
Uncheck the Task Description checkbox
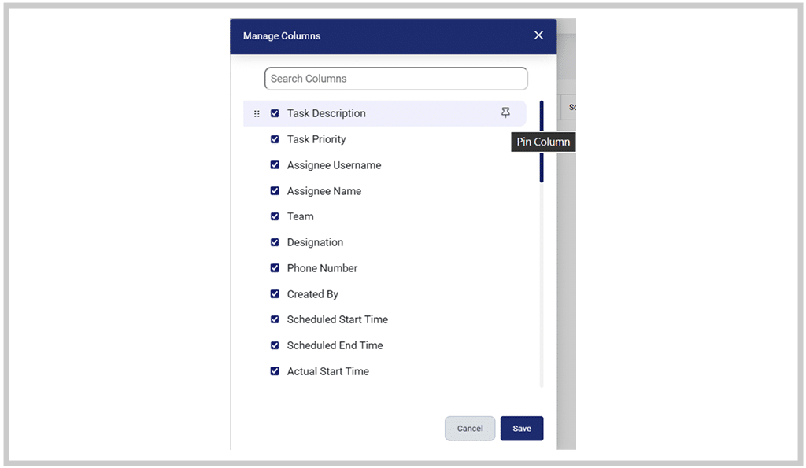[x=275, y=113]
